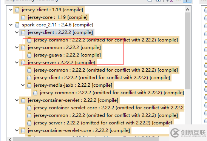Viewport: 207px width, 141px height.
Task: Select 'jersey-server : 2.22.2 [compile]' row
Action: click(x=58, y=63)
